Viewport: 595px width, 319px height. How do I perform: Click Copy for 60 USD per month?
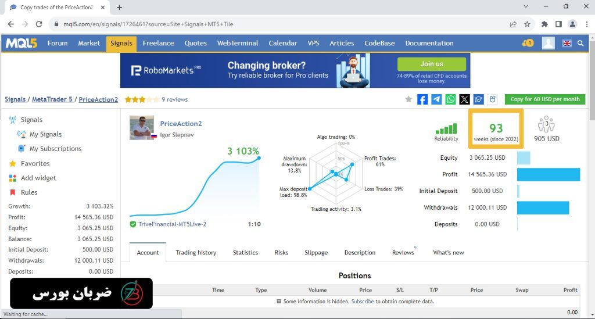(545, 99)
